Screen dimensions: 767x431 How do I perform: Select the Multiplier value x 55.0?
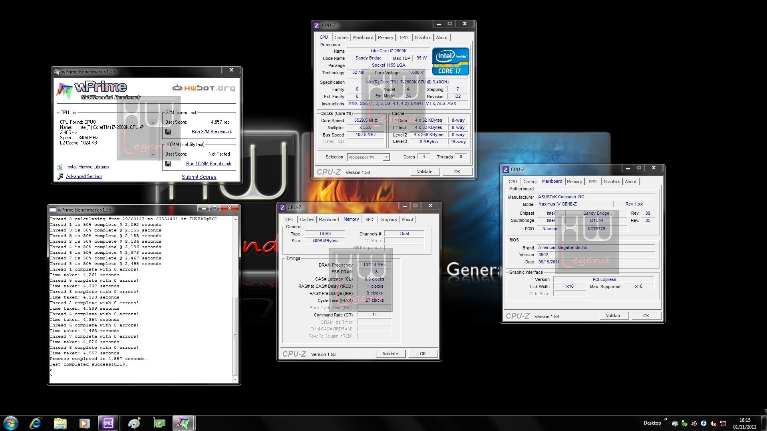pyautogui.click(x=366, y=128)
